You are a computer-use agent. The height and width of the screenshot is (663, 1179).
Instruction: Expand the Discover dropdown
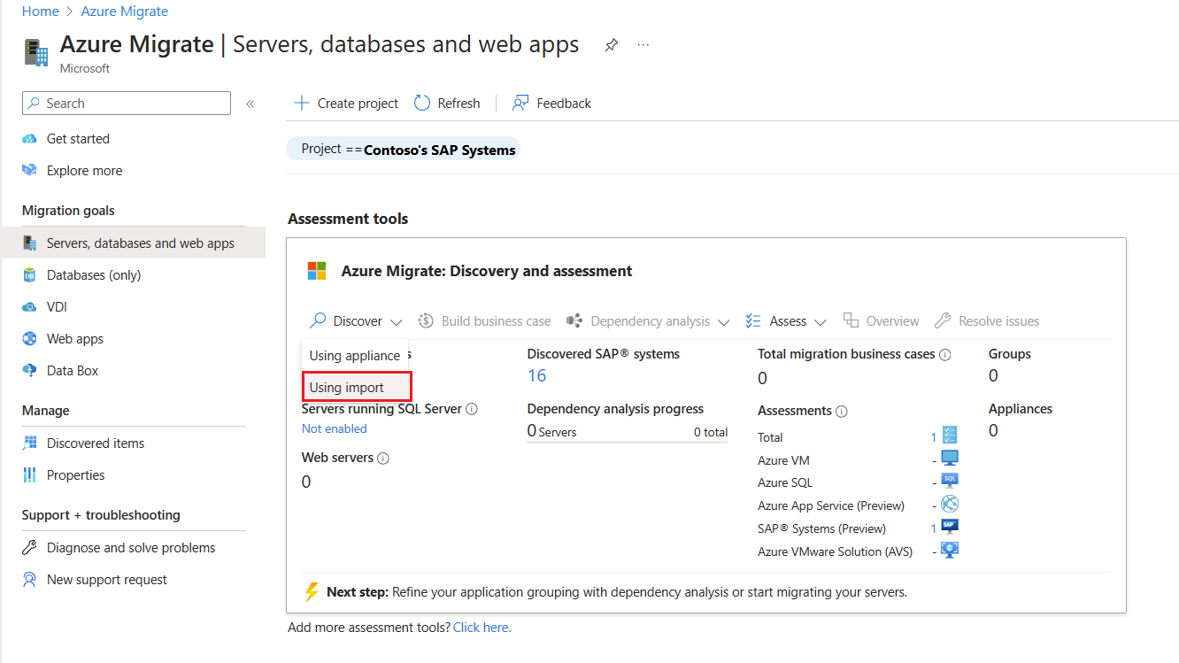pos(357,321)
